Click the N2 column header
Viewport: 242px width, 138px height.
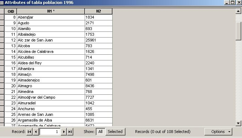pyautogui.click(x=98, y=11)
